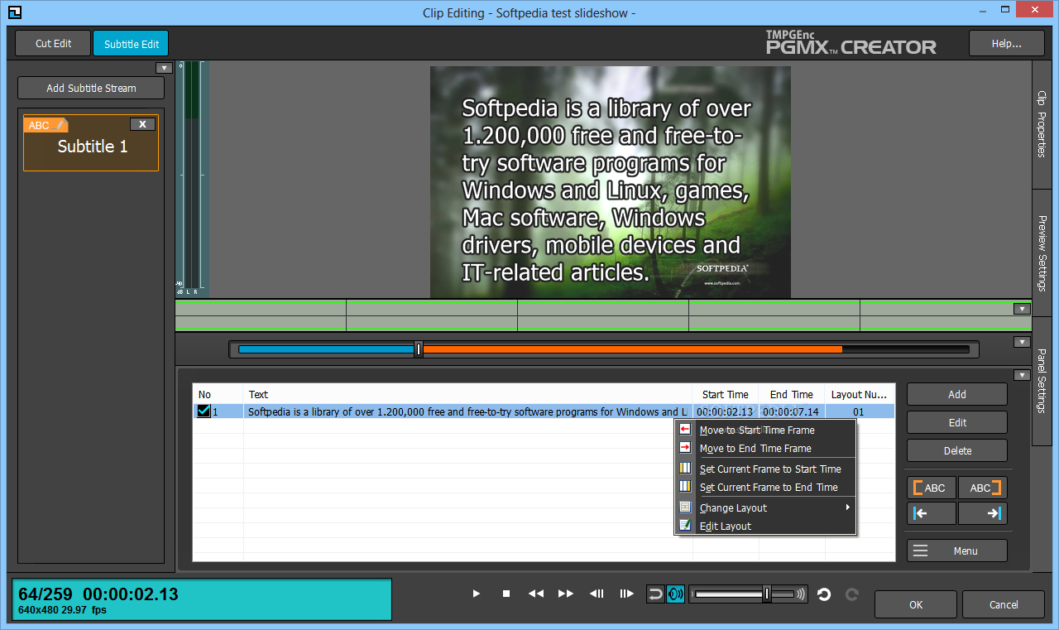Toggle loop playback icon
The height and width of the screenshot is (630, 1059).
coord(655,594)
